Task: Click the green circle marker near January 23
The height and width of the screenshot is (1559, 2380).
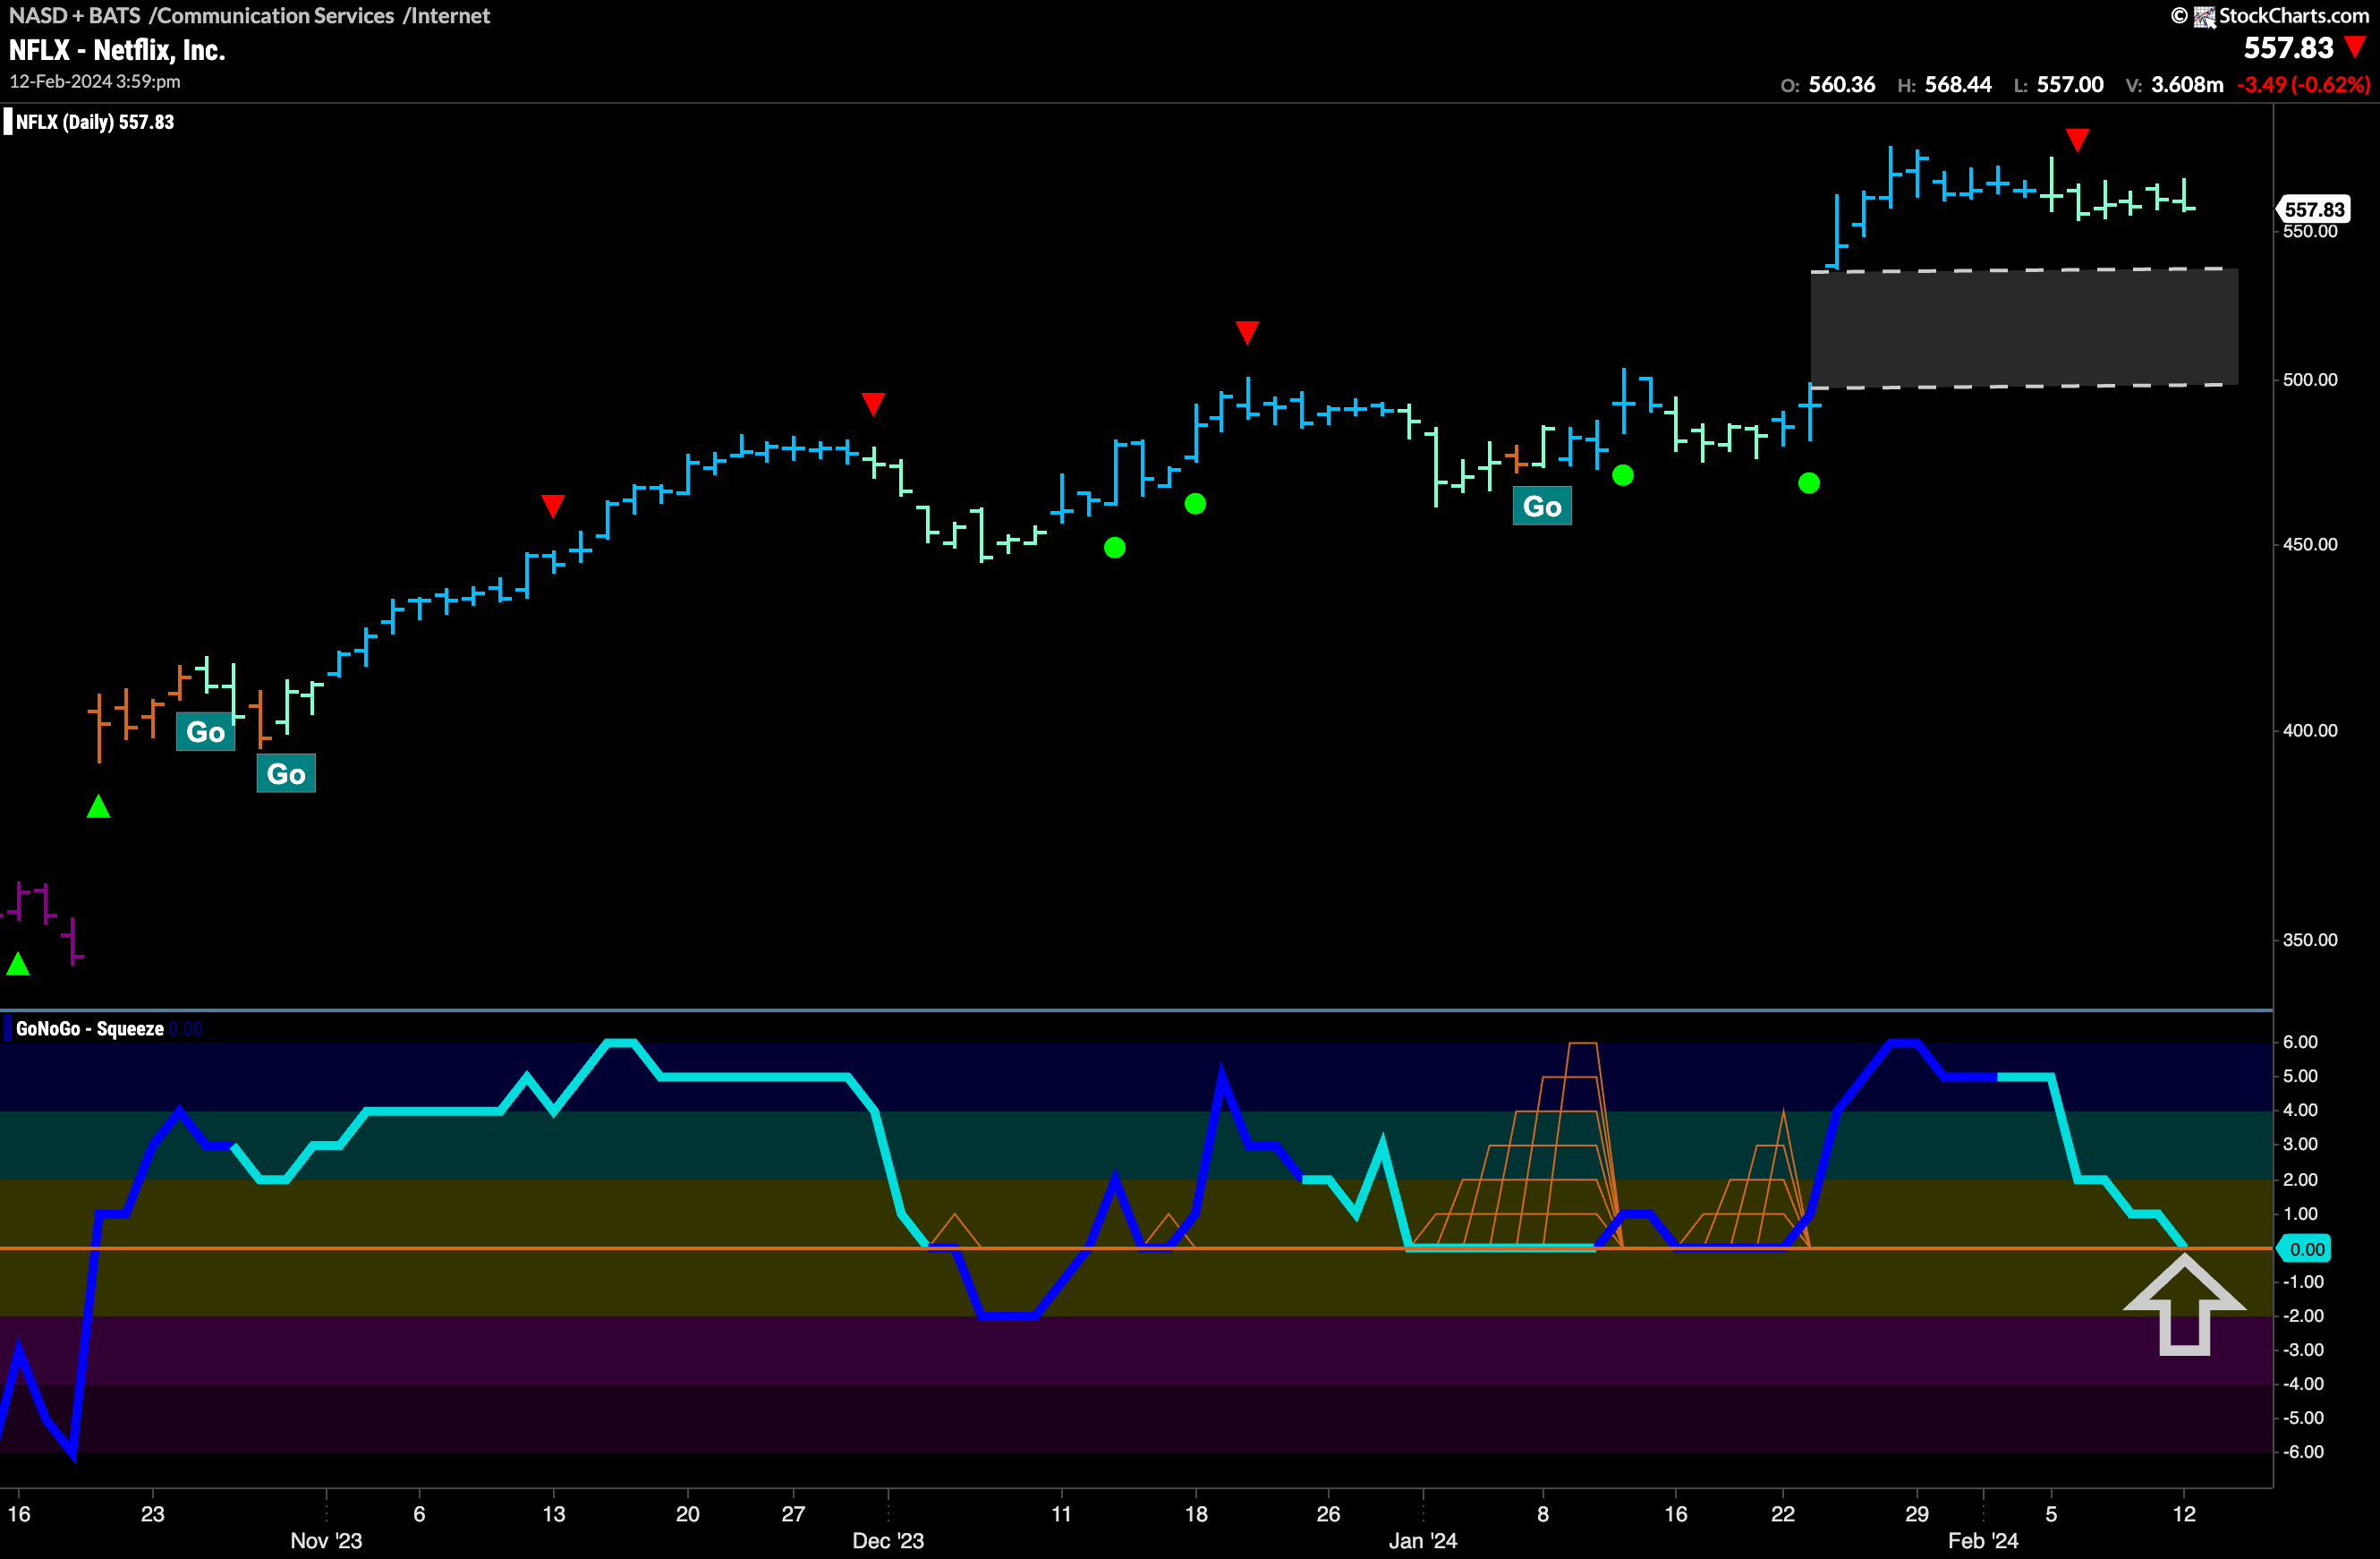Action: 1809,484
